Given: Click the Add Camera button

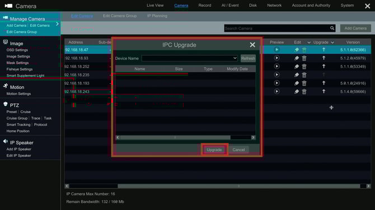Looking at the screenshot, I should click(355, 28).
